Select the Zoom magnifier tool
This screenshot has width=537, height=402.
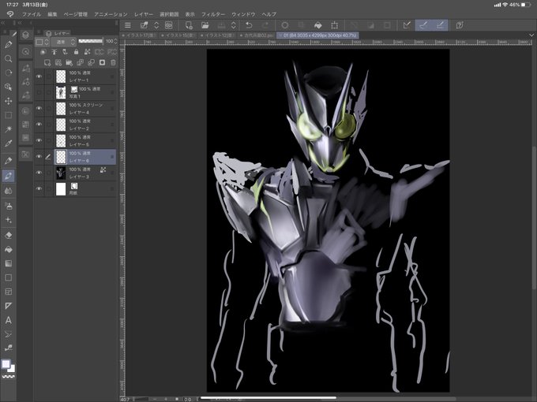pos(8,59)
